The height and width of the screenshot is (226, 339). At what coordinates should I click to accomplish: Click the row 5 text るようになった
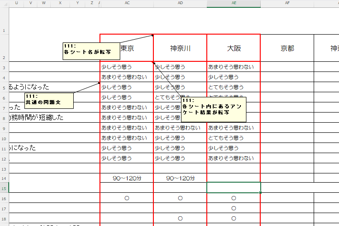29,87
